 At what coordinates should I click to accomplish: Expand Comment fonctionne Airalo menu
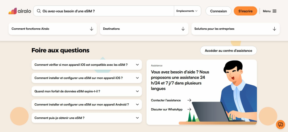click(x=53, y=29)
